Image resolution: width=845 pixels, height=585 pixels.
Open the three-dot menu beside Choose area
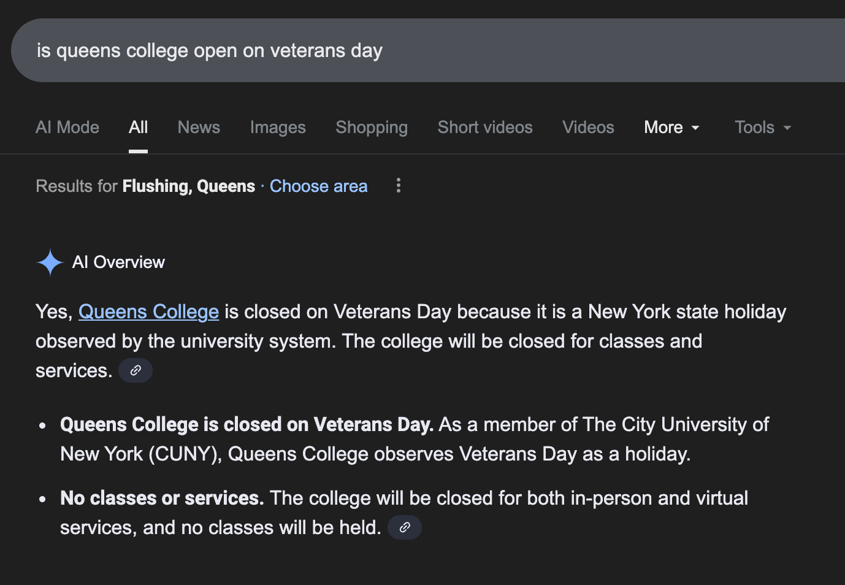pos(398,185)
